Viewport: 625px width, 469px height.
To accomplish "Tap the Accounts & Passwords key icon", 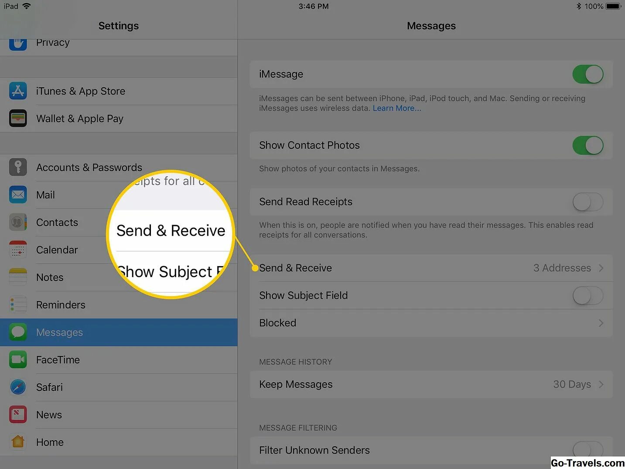I will point(18,167).
